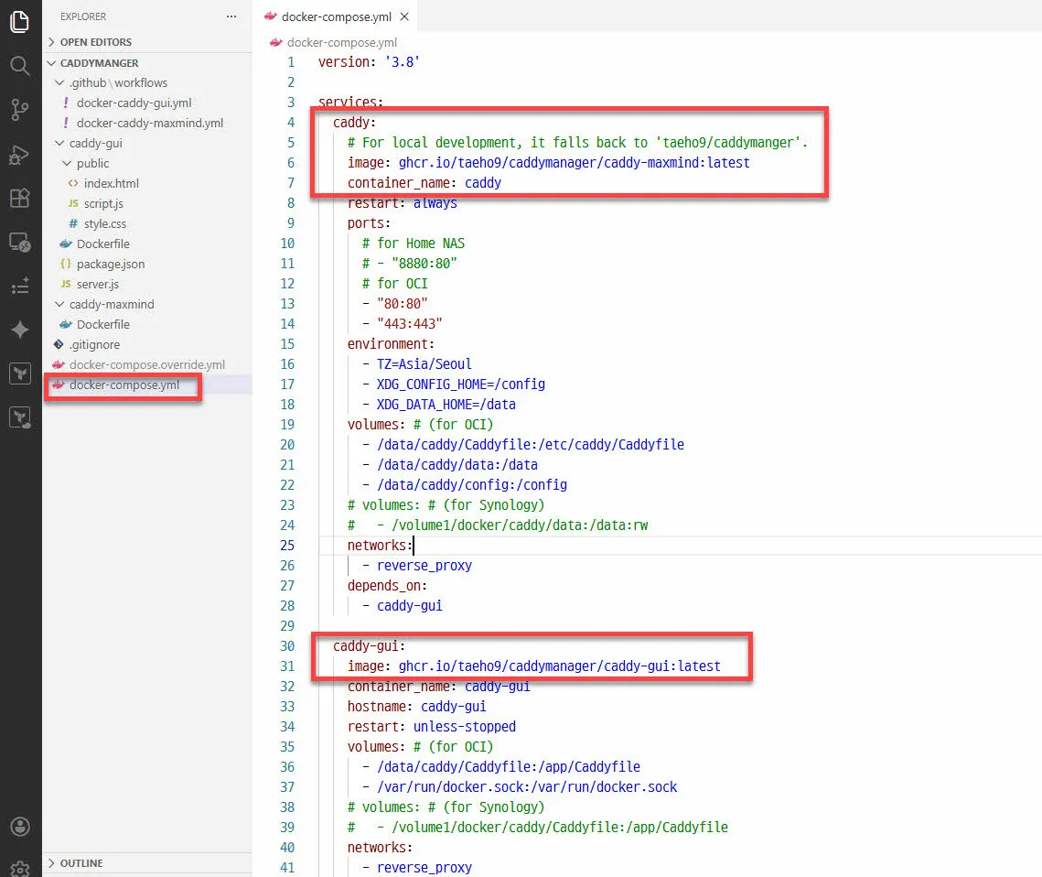
Task: Click '# for Home NAS' comment line
Action: point(414,244)
